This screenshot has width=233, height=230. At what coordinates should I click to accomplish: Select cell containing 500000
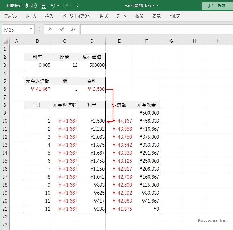pyautogui.click(x=92, y=65)
